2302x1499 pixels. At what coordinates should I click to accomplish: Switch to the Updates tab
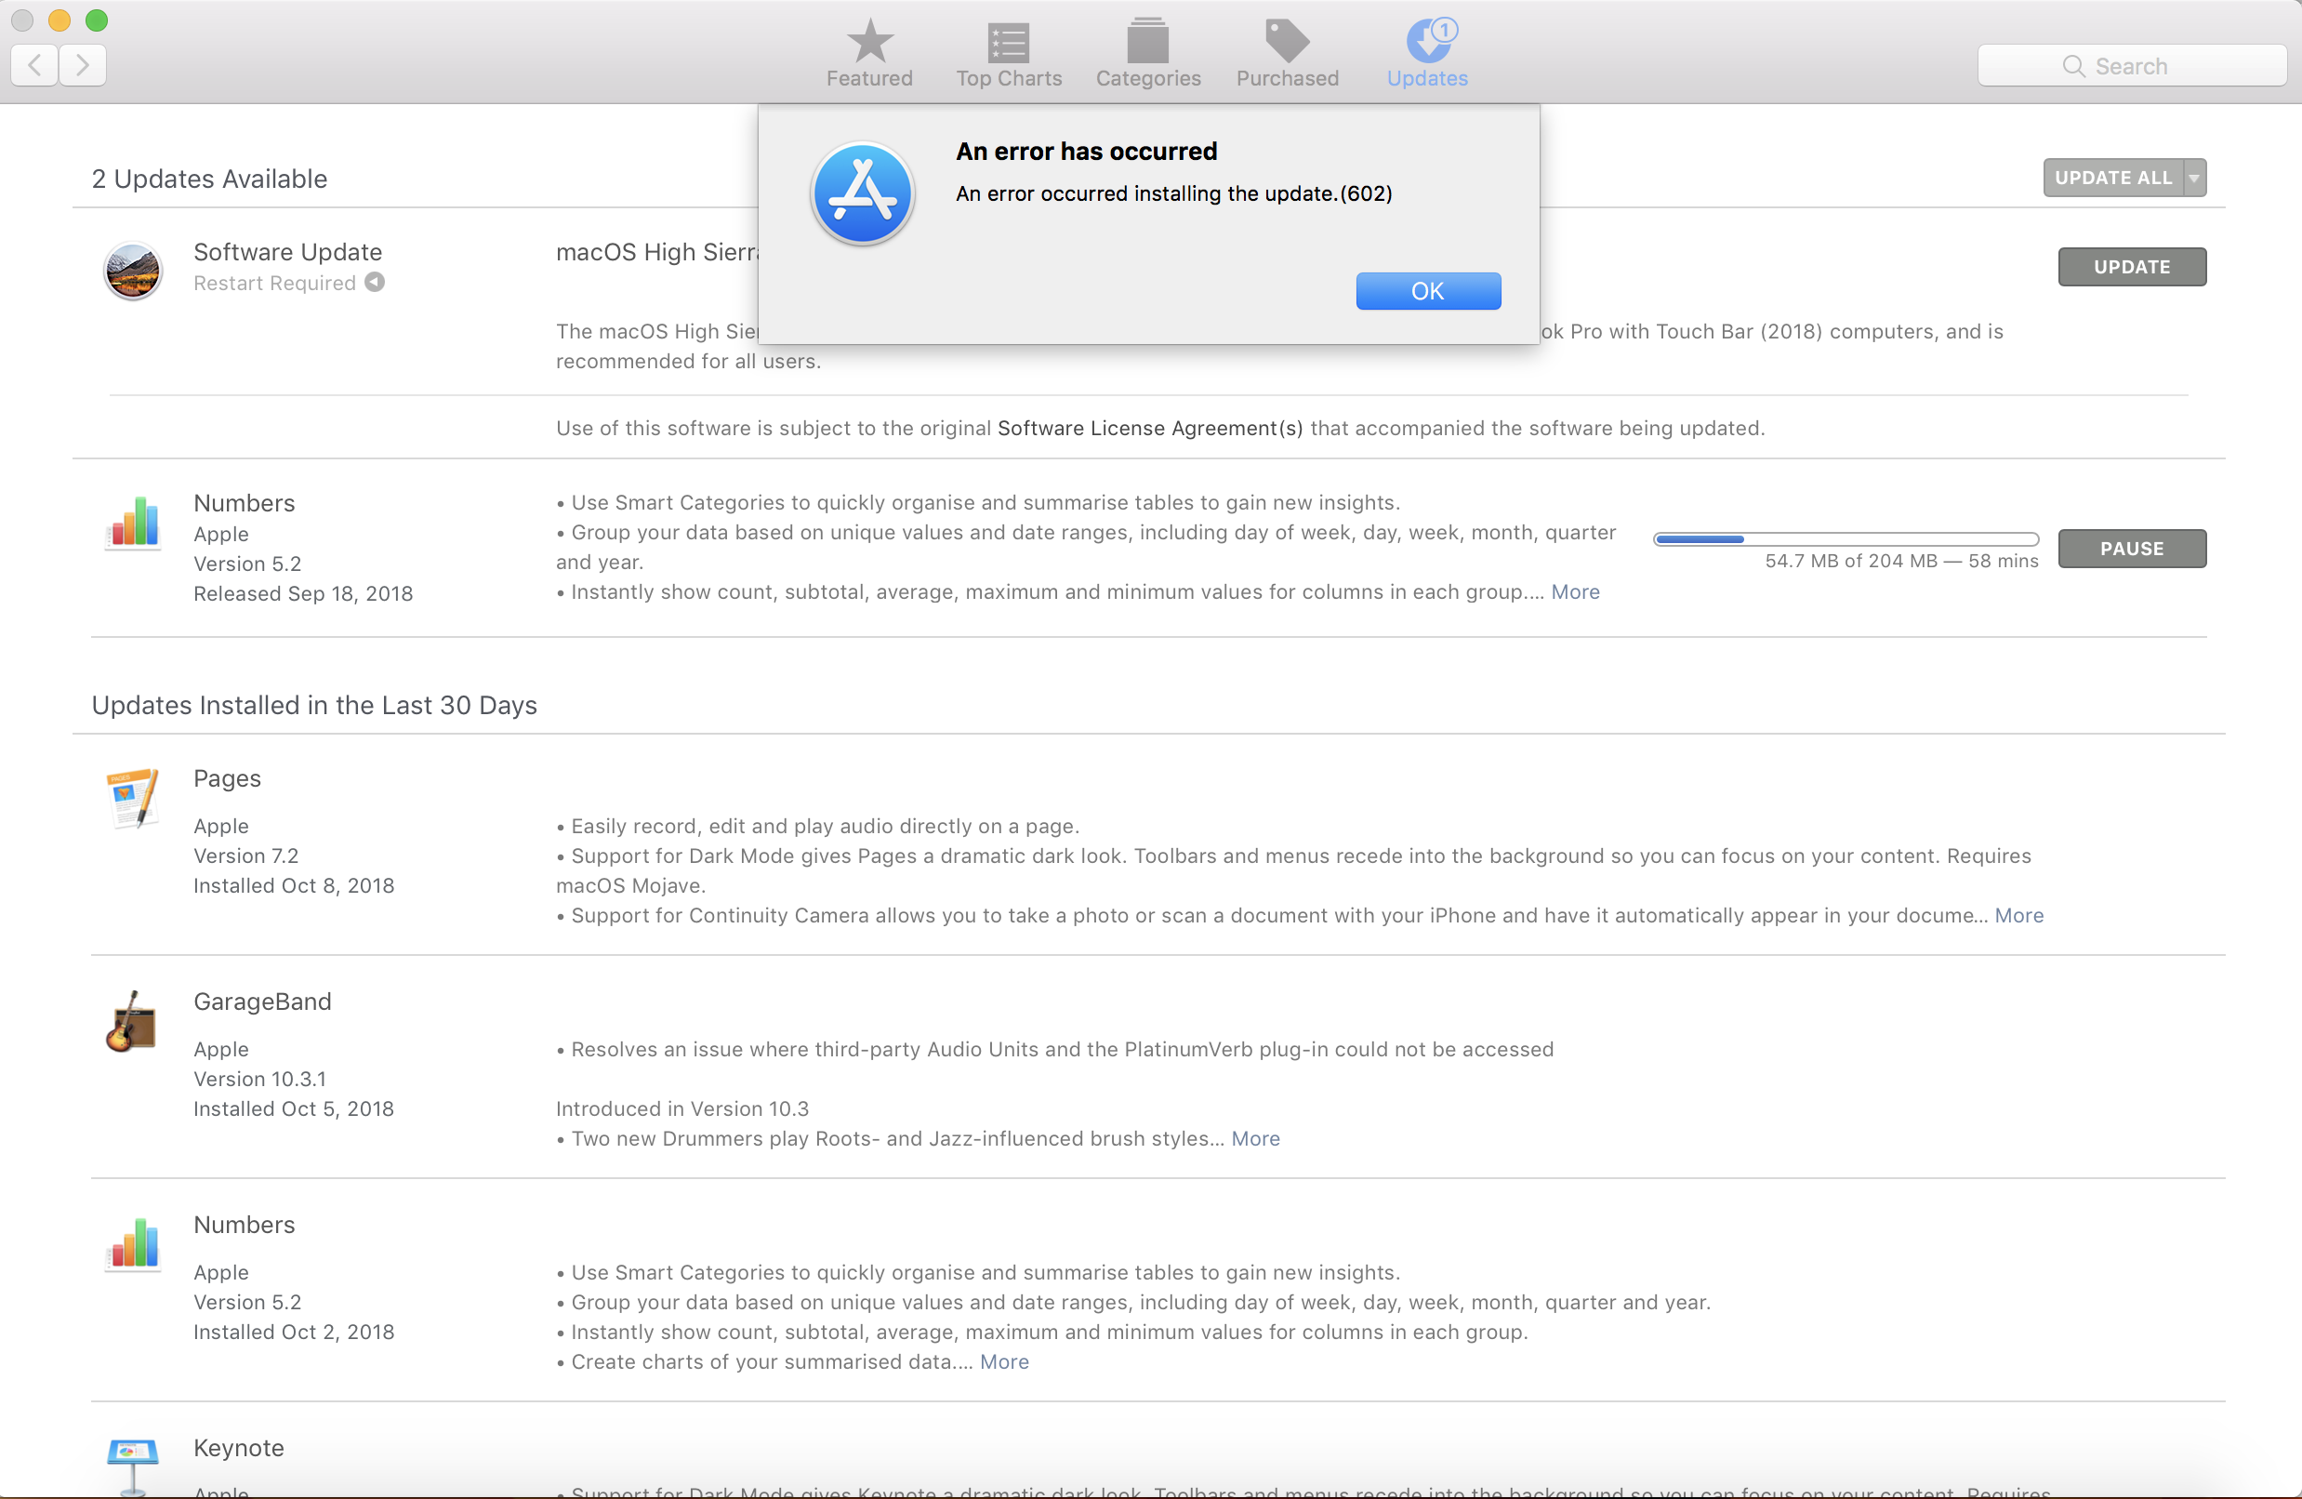[x=1426, y=54]
